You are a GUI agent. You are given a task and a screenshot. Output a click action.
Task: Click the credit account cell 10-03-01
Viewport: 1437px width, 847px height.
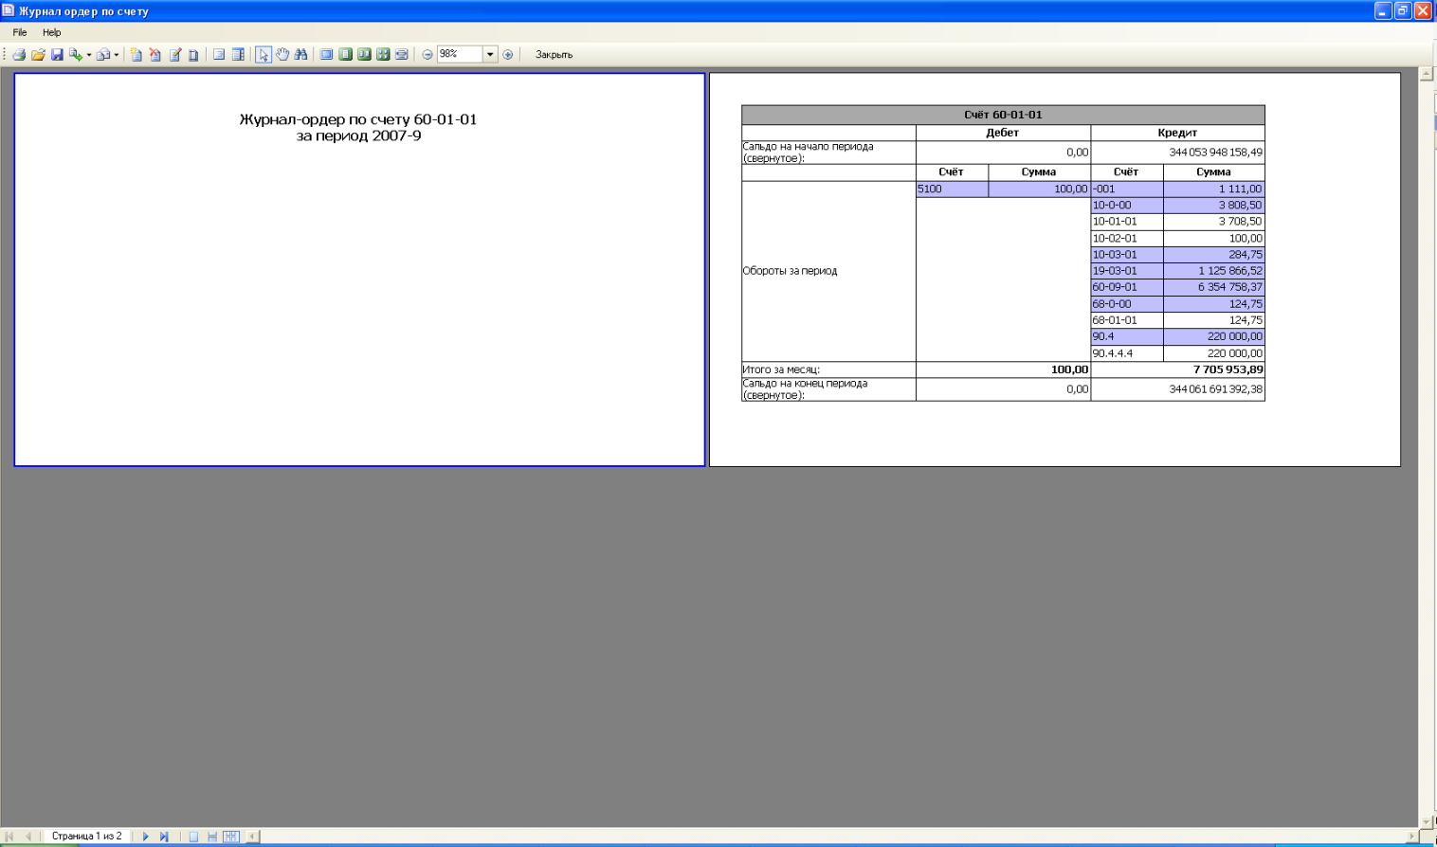[1127, 255]
